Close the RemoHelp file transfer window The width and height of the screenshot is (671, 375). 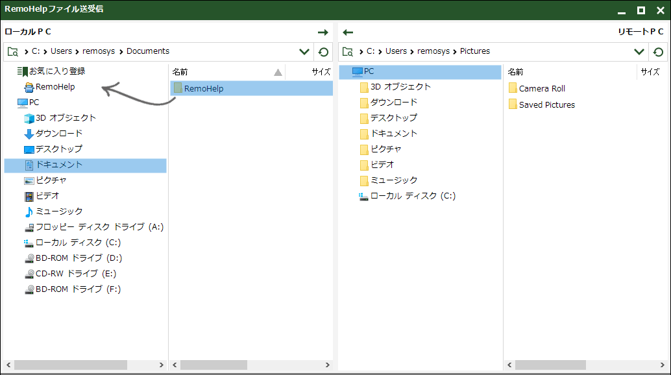pos(661,10)
